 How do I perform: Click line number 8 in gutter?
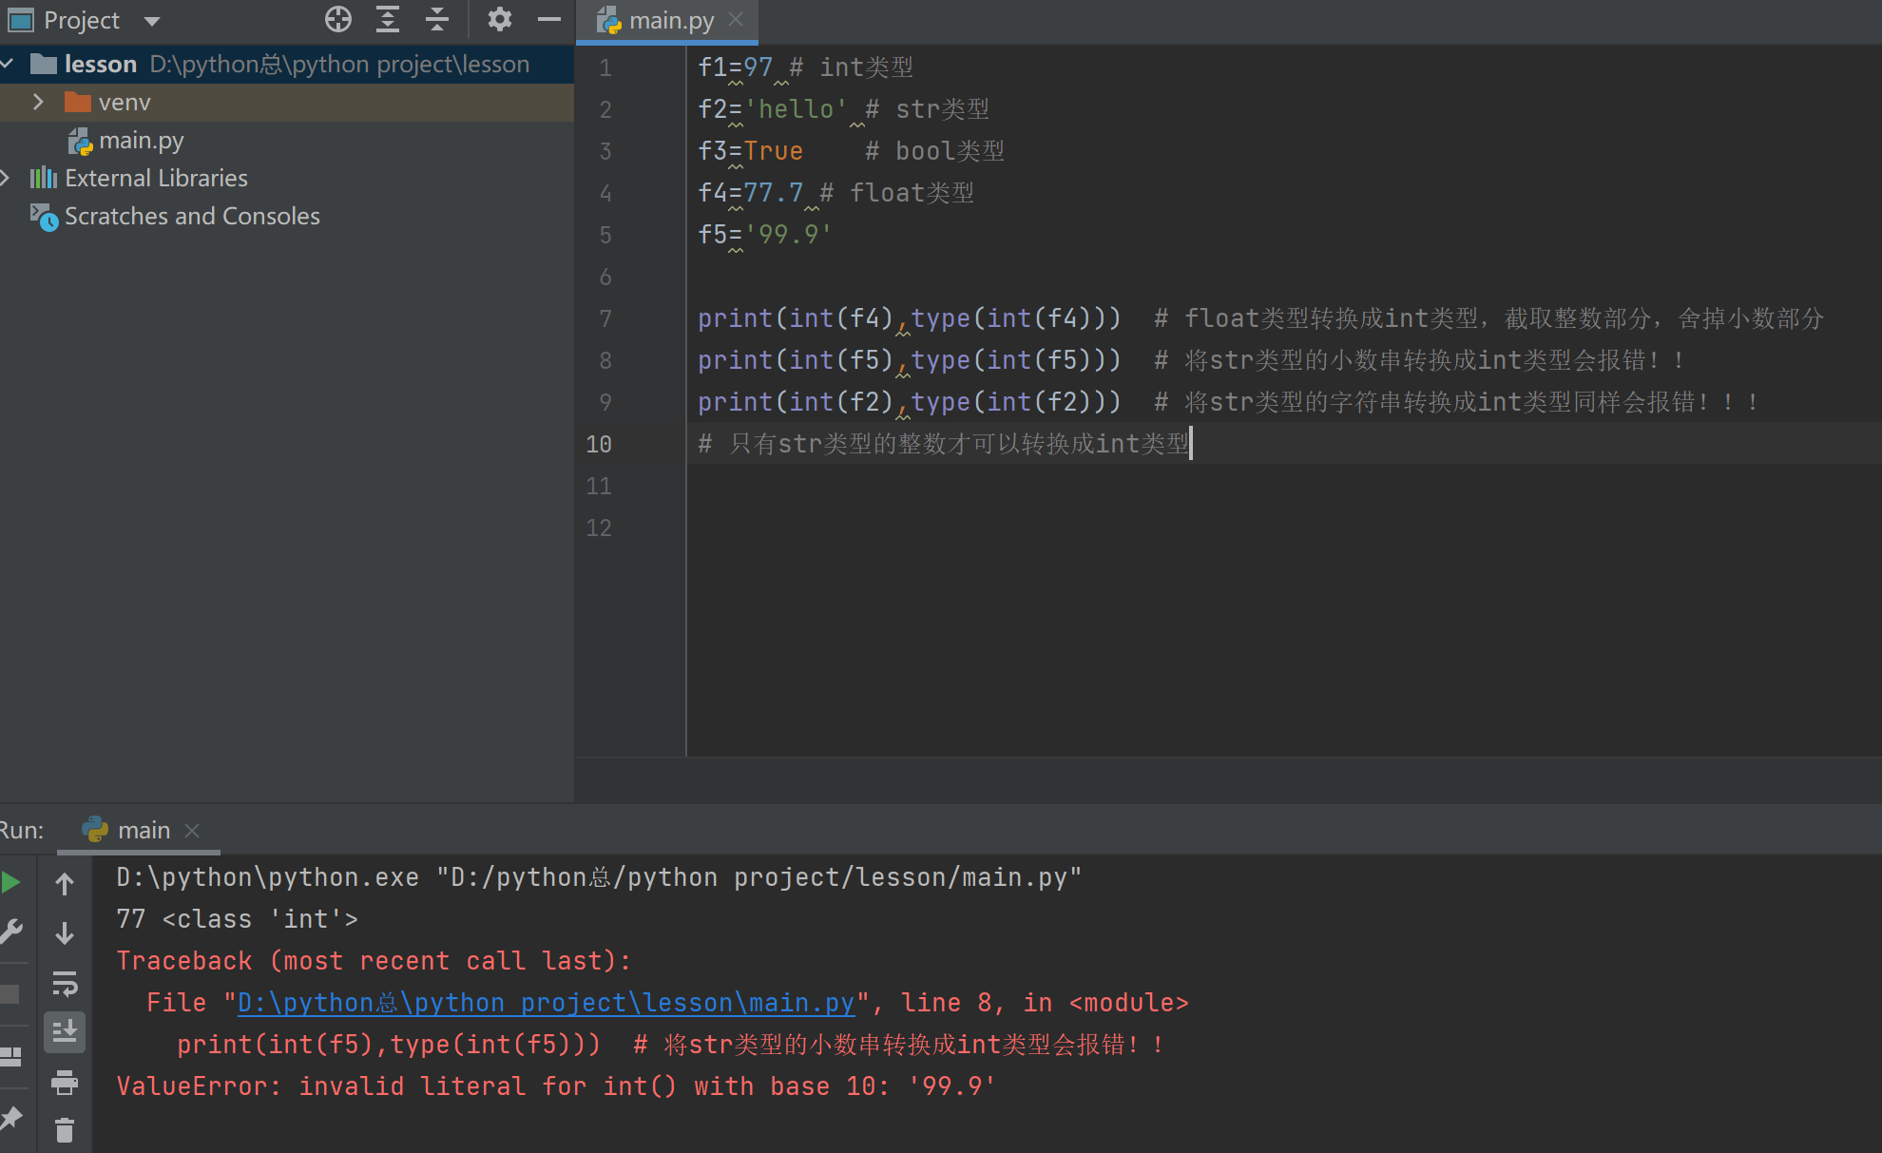(x=605, y=360)
